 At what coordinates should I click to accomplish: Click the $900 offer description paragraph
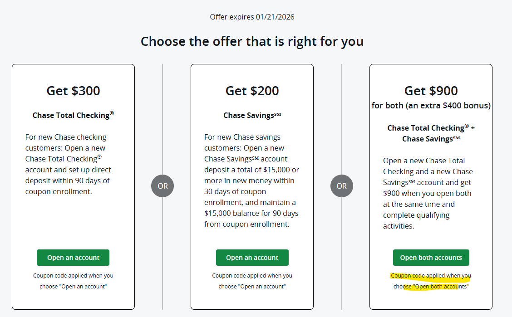pyautogui.click(x=428, y=193)
